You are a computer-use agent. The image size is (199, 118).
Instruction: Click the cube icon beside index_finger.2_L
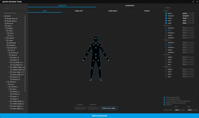coord(11,108)
